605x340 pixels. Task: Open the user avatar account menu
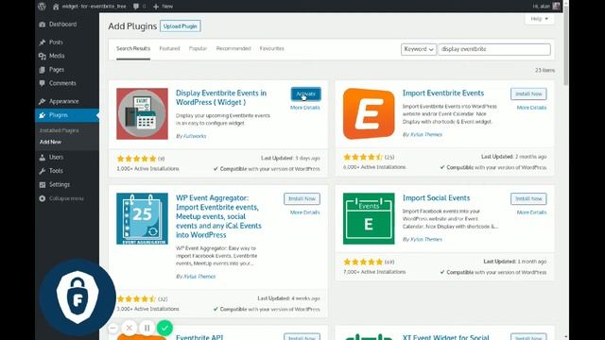pyautogui.click(x=556, y=7)
